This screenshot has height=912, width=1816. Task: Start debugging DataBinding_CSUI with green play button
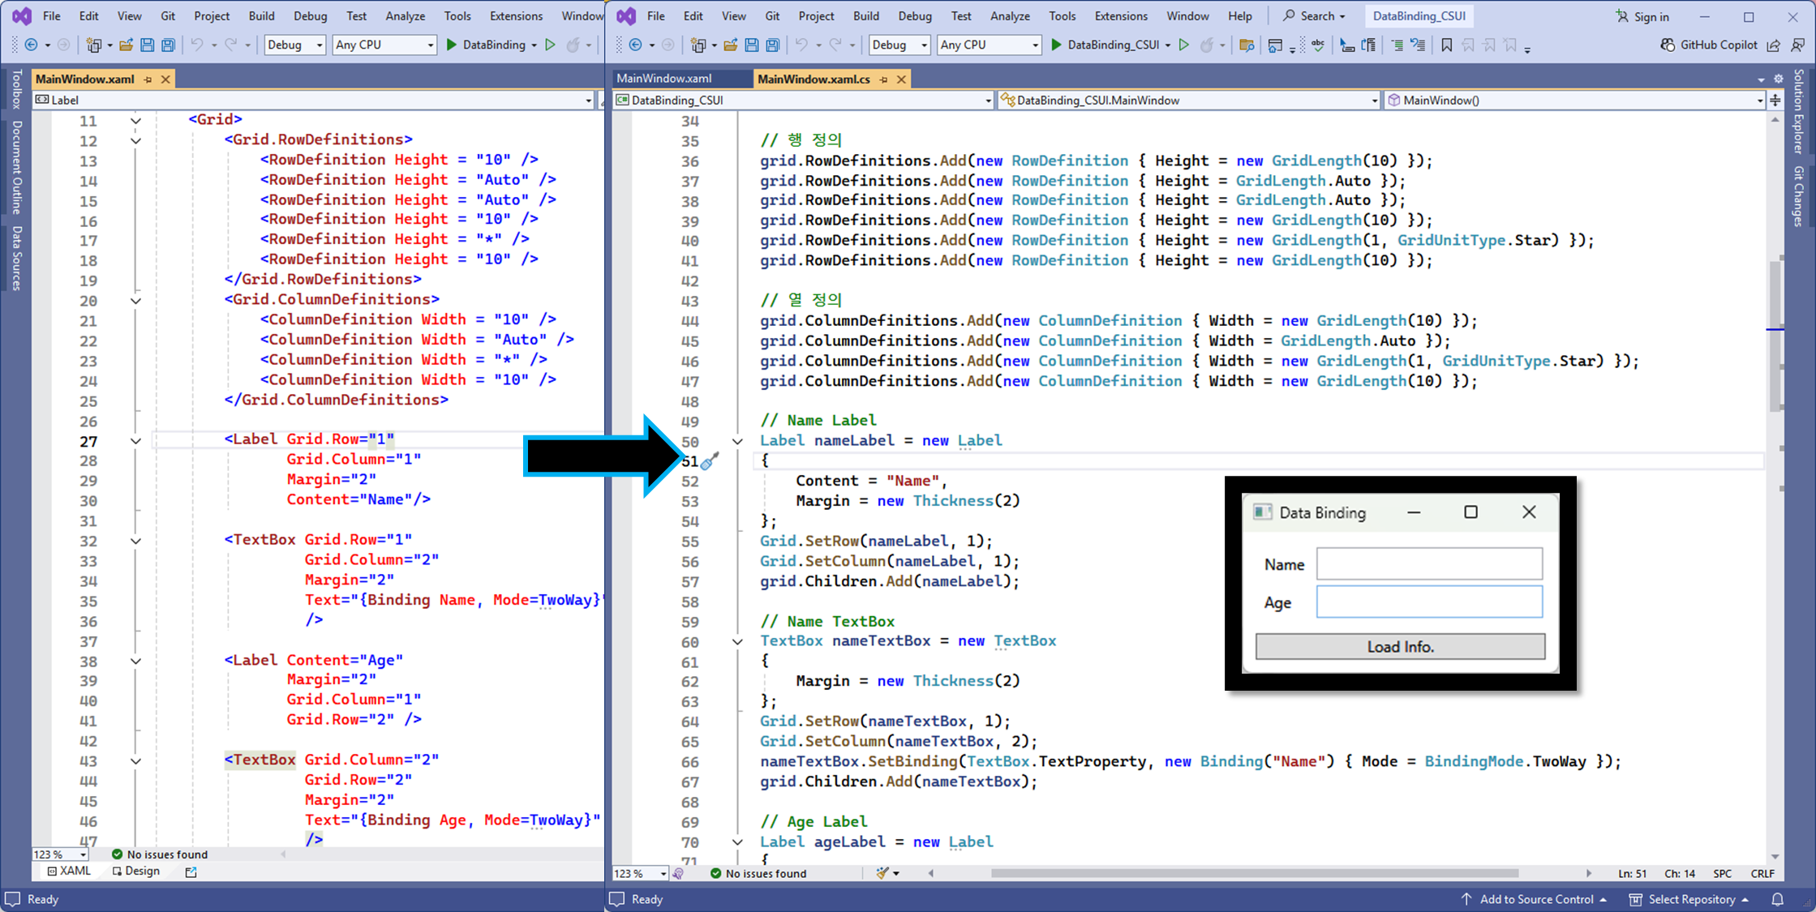(x=1056, y=45)
